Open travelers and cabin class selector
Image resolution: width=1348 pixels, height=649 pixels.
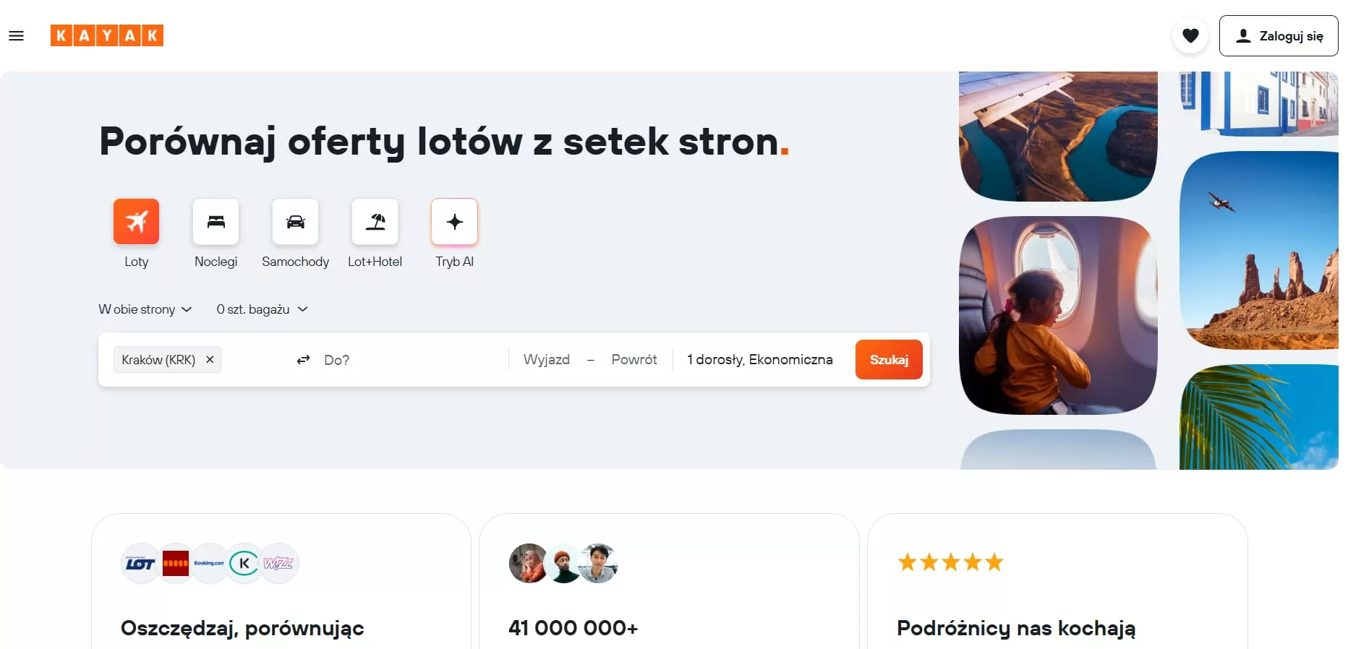[x=759, y=359]
